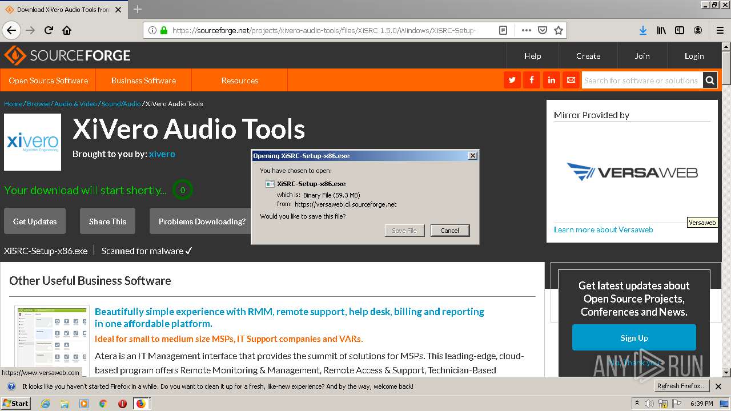The width and height of the screenshot is (731, 411).
Task: Expand the Resources menu
Action: tap(240, 80)
